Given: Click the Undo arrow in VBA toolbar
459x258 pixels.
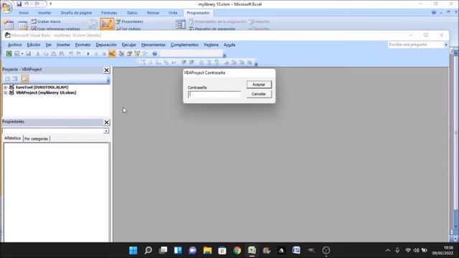Looking at the screenshot, I should (x=71, y=54).
